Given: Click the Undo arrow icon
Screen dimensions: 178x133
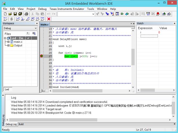Looking at the screenshot, I should tap(49, 14).
